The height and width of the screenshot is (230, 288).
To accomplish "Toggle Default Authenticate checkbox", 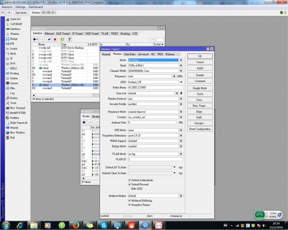I will pyautogui.click(x=130, y=180).
